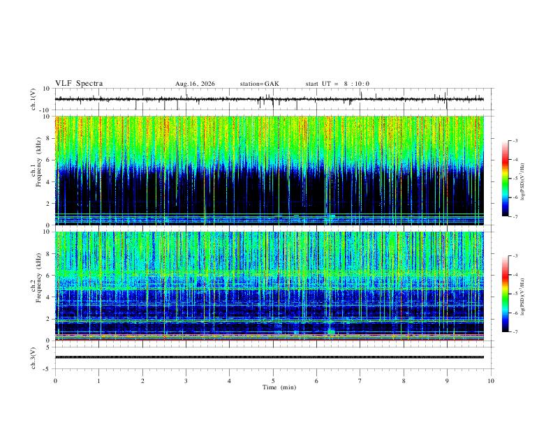The height and width of the screenshot is (427, 553).
Task: Click the 5 minute tick label on time axis
Action: click(x=273, y=381)
